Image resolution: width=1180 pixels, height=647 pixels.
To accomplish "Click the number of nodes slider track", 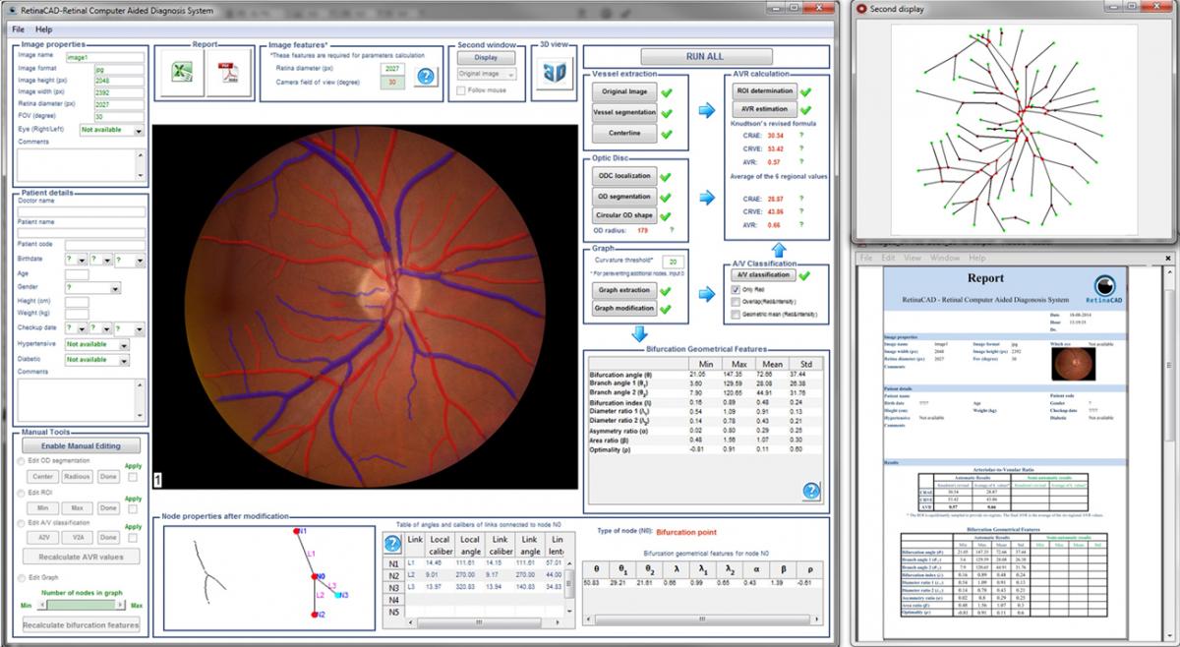I will point(81,606).
